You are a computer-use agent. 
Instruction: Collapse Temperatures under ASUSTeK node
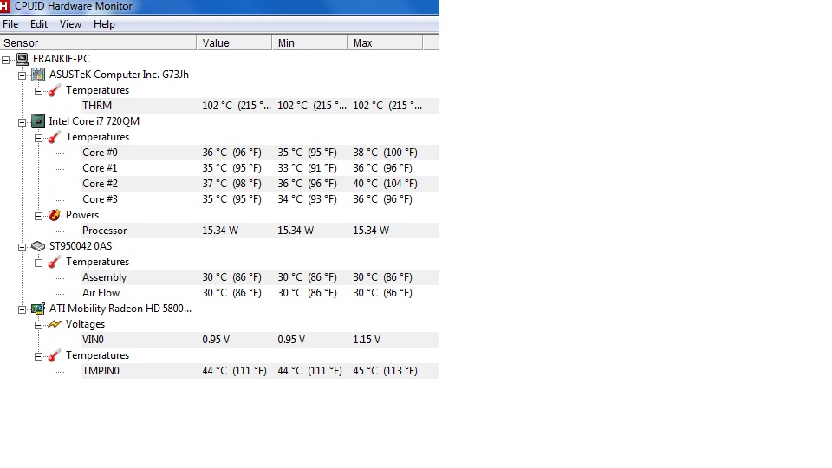coord(39,91)
